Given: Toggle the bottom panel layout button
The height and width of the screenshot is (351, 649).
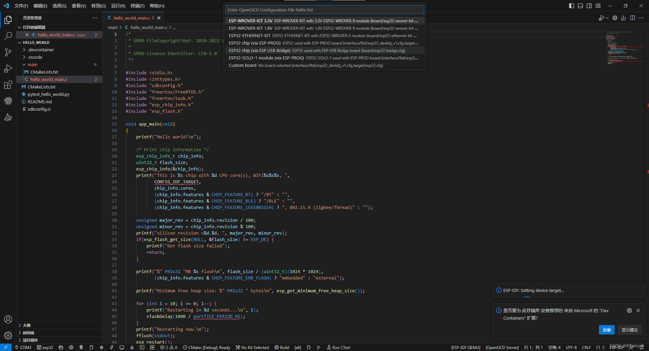Looking at the screenshot, I should point(580,6).
